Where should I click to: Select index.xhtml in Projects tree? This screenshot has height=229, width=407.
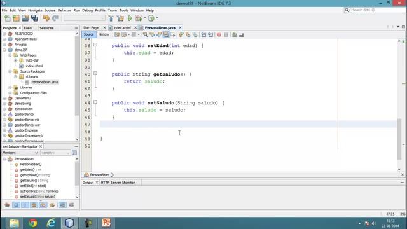[x=34, y=66]
